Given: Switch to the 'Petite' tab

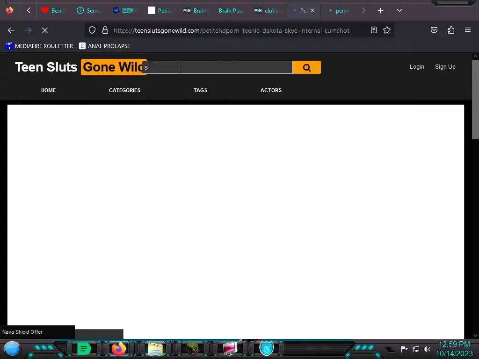Looking at the screenshot, I should (160, 10).
